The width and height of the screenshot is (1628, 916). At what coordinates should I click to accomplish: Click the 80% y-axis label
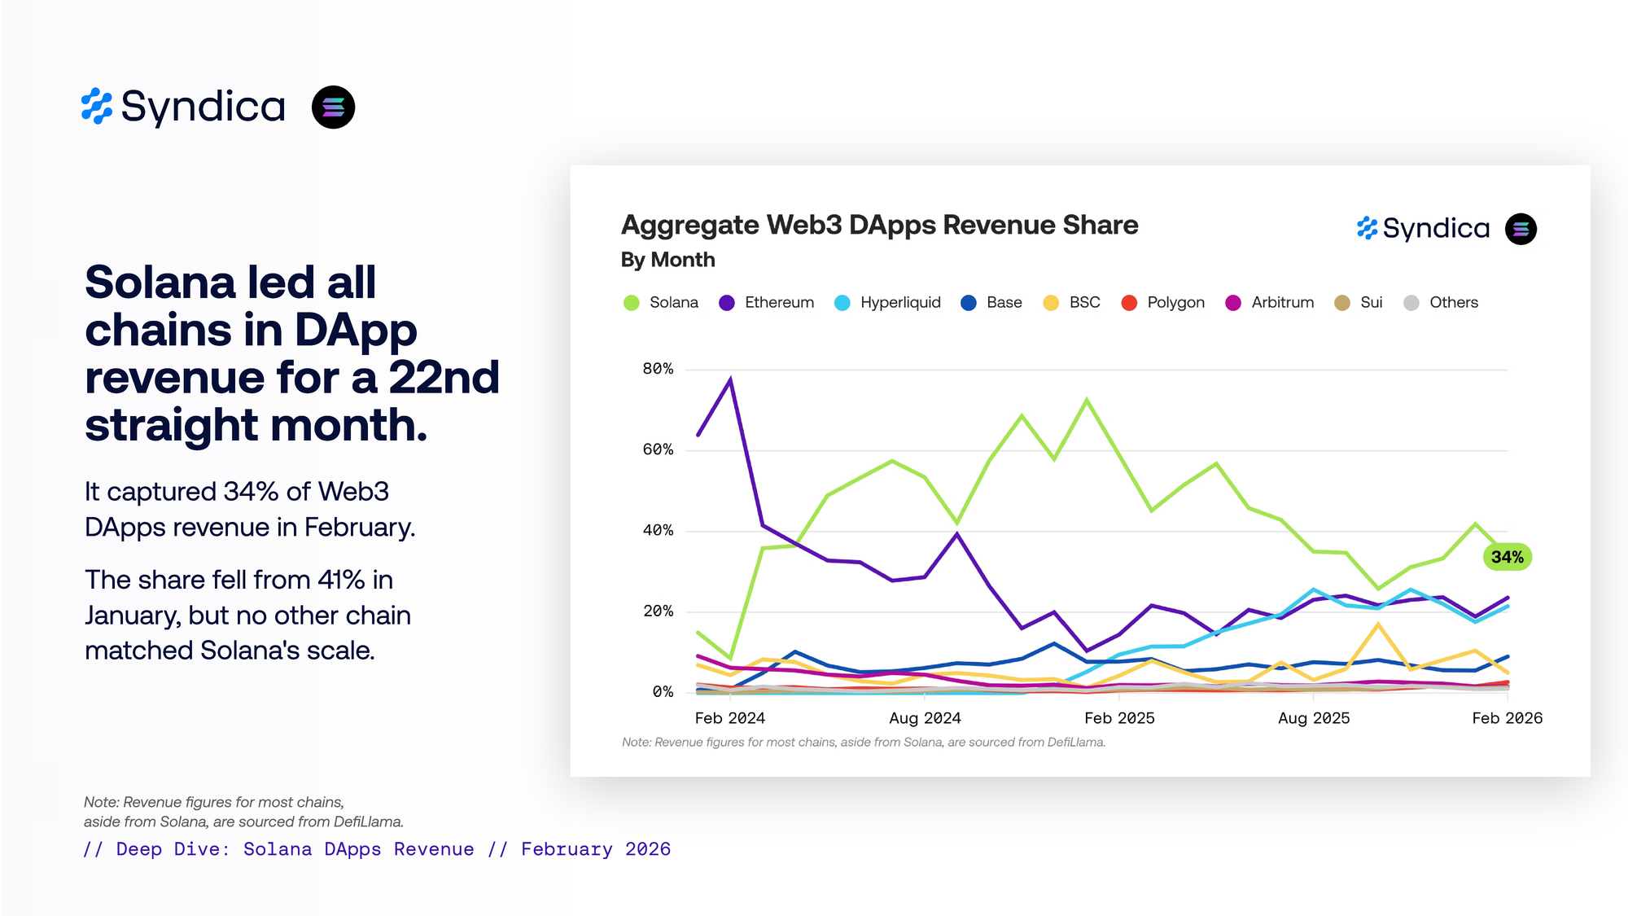pyautogui.click(x=658, y=369)
